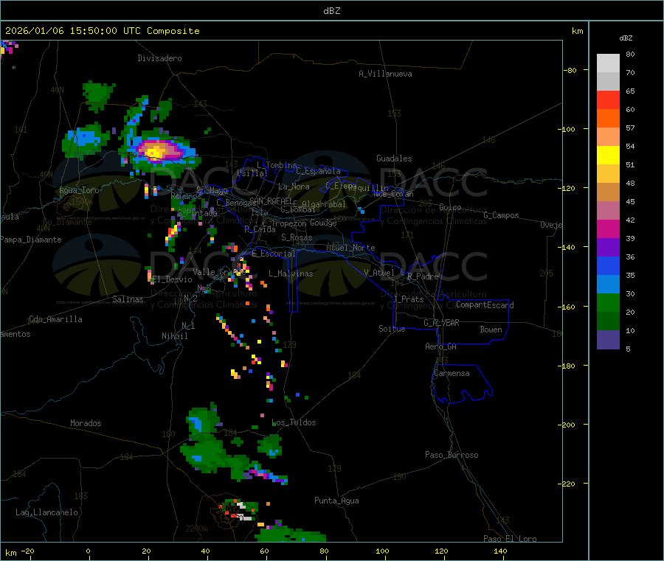This screenshot has height=561, width=664.
Task: Click the 'Guadales' location label
Action: (x=394, y=158)
